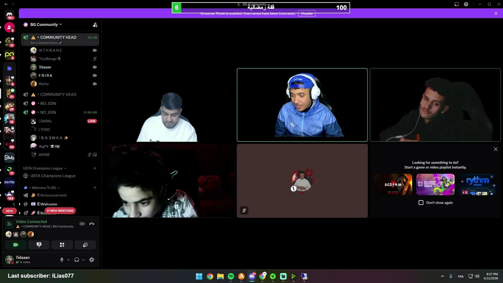Mute the microphone in user panel
Screen dimensions: 503x283
coord(62,260)
